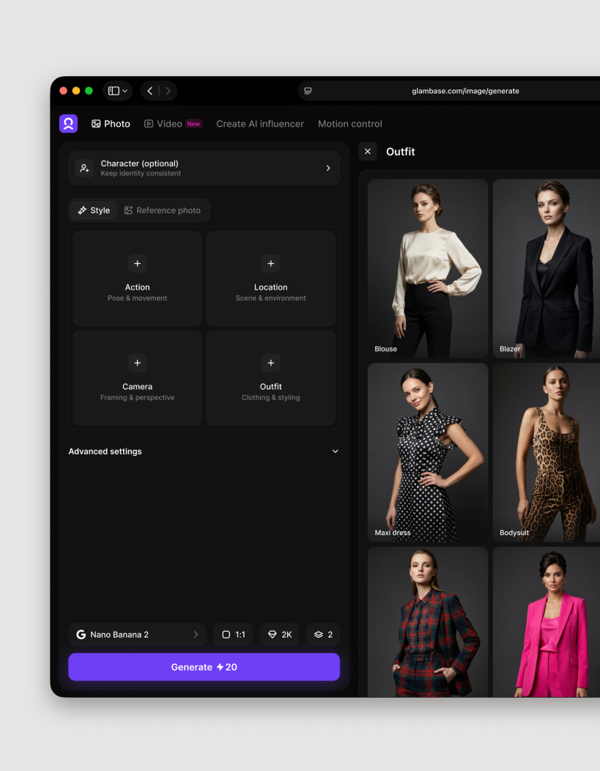This screenshot has width=600, height=771.
Task: Switch to Reference photo mode
Action: click(x=163, y=210)
